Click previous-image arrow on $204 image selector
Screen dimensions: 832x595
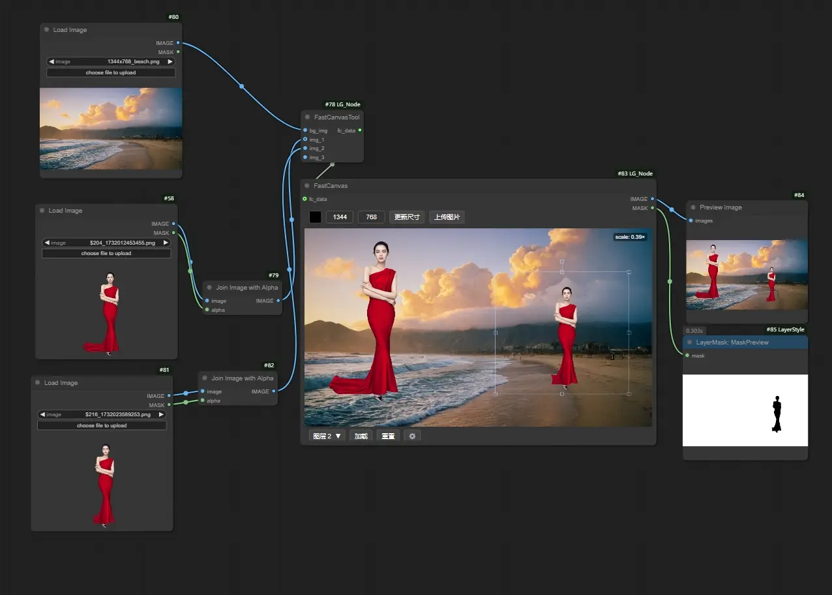pos(46,243)
